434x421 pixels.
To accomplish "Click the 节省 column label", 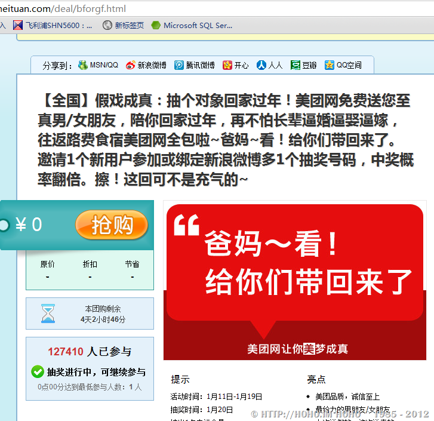I will click(132, 264).
